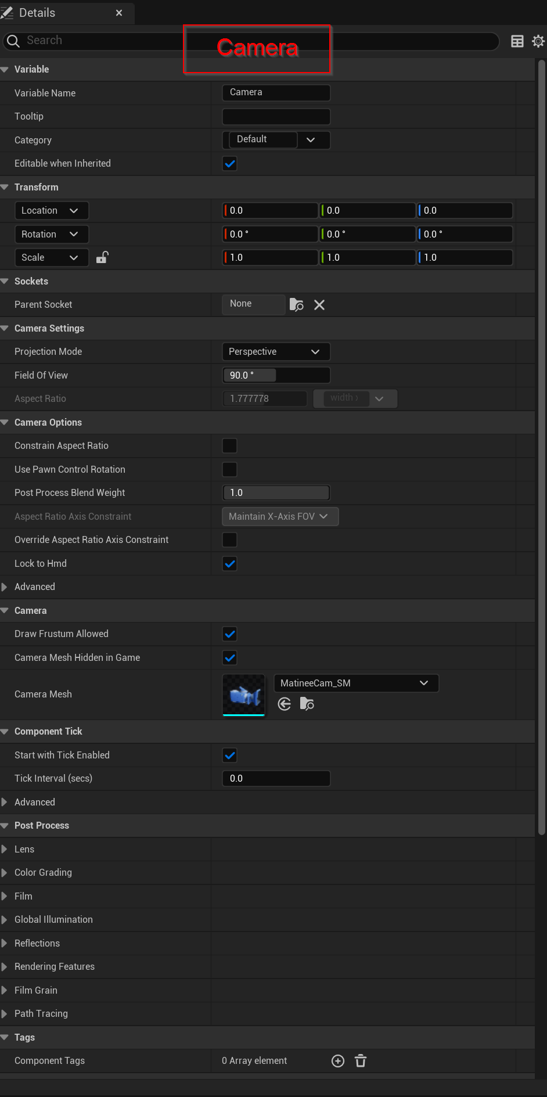
Task: Uncheck Start with Tick Enabled
Action: (230, 756)
